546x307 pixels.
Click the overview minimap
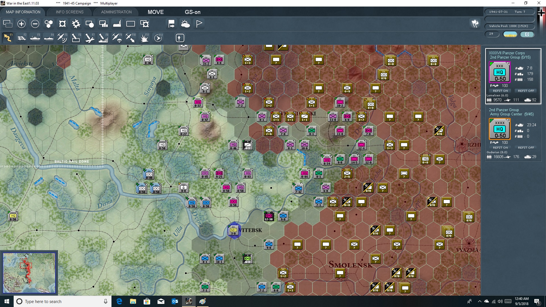(x=29, y=273)
